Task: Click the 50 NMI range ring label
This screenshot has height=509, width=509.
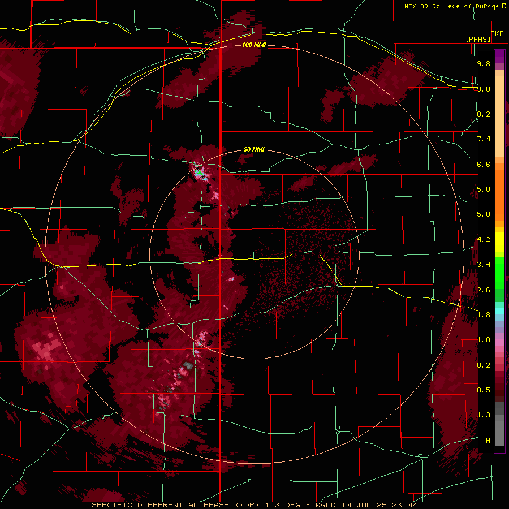Action: 254,150
